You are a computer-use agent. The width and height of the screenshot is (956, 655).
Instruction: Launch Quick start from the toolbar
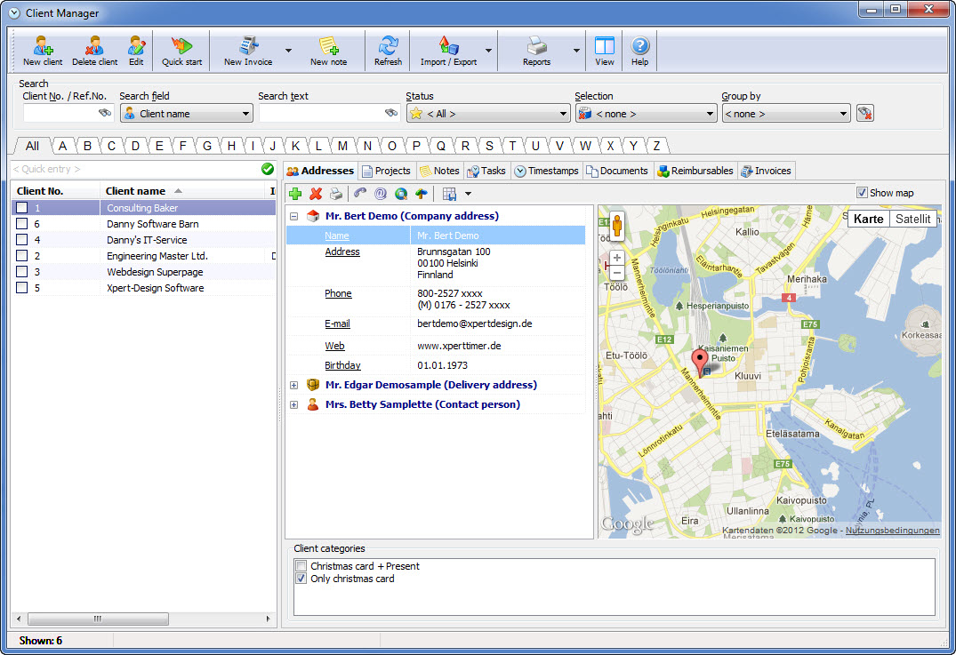pyautogui.click(x=181, y=51)
